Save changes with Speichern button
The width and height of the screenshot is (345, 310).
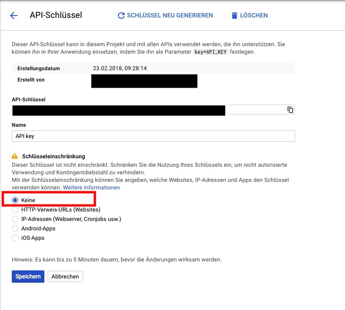(28, 277)
